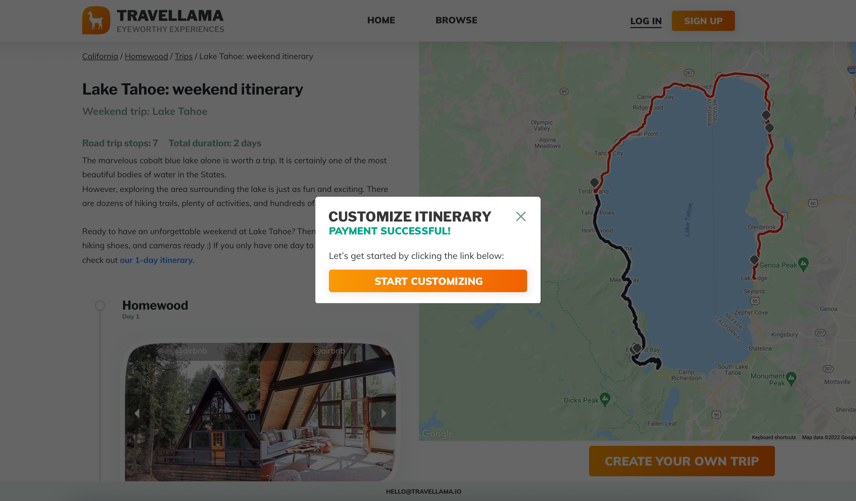Click the Genoa Peak map marker
This screenshot has height=501, width=856.
803,264
